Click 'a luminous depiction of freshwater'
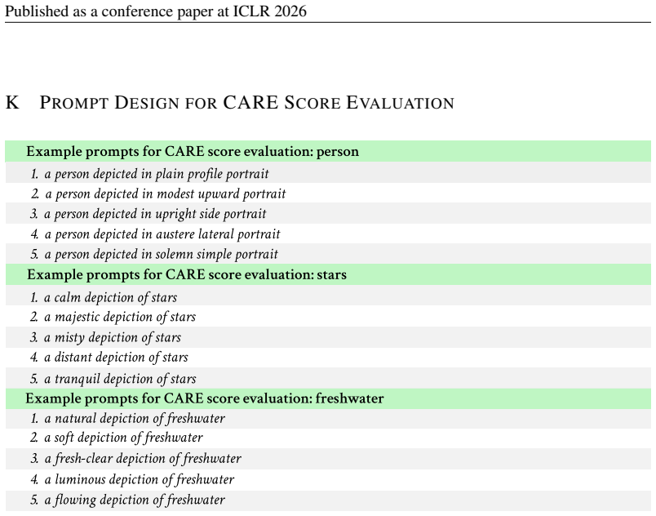656x516 pixels. (140, 479)
